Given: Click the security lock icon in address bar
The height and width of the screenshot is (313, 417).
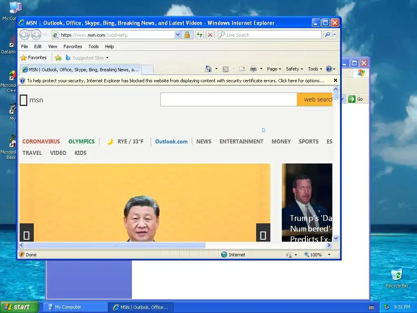Looking at the screenshot, I should click(x=187, y=35).
